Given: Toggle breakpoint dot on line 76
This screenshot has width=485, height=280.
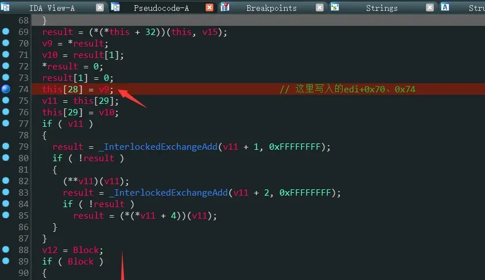Looking at the screenshot, I should 6,111.
